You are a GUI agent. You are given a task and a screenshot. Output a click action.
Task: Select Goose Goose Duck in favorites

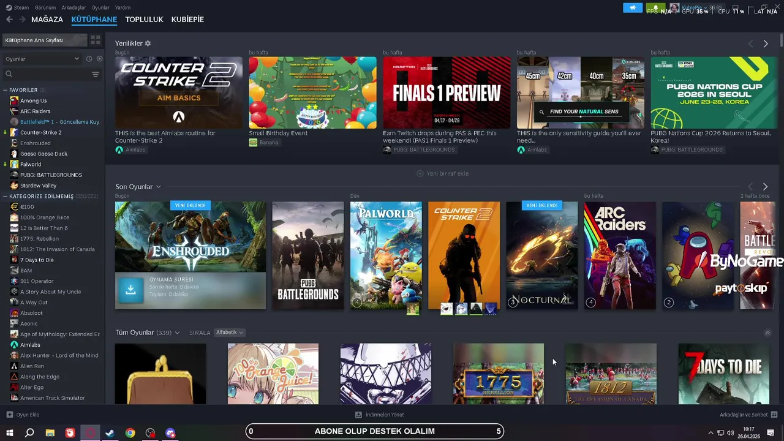click(x=43, y=154)
